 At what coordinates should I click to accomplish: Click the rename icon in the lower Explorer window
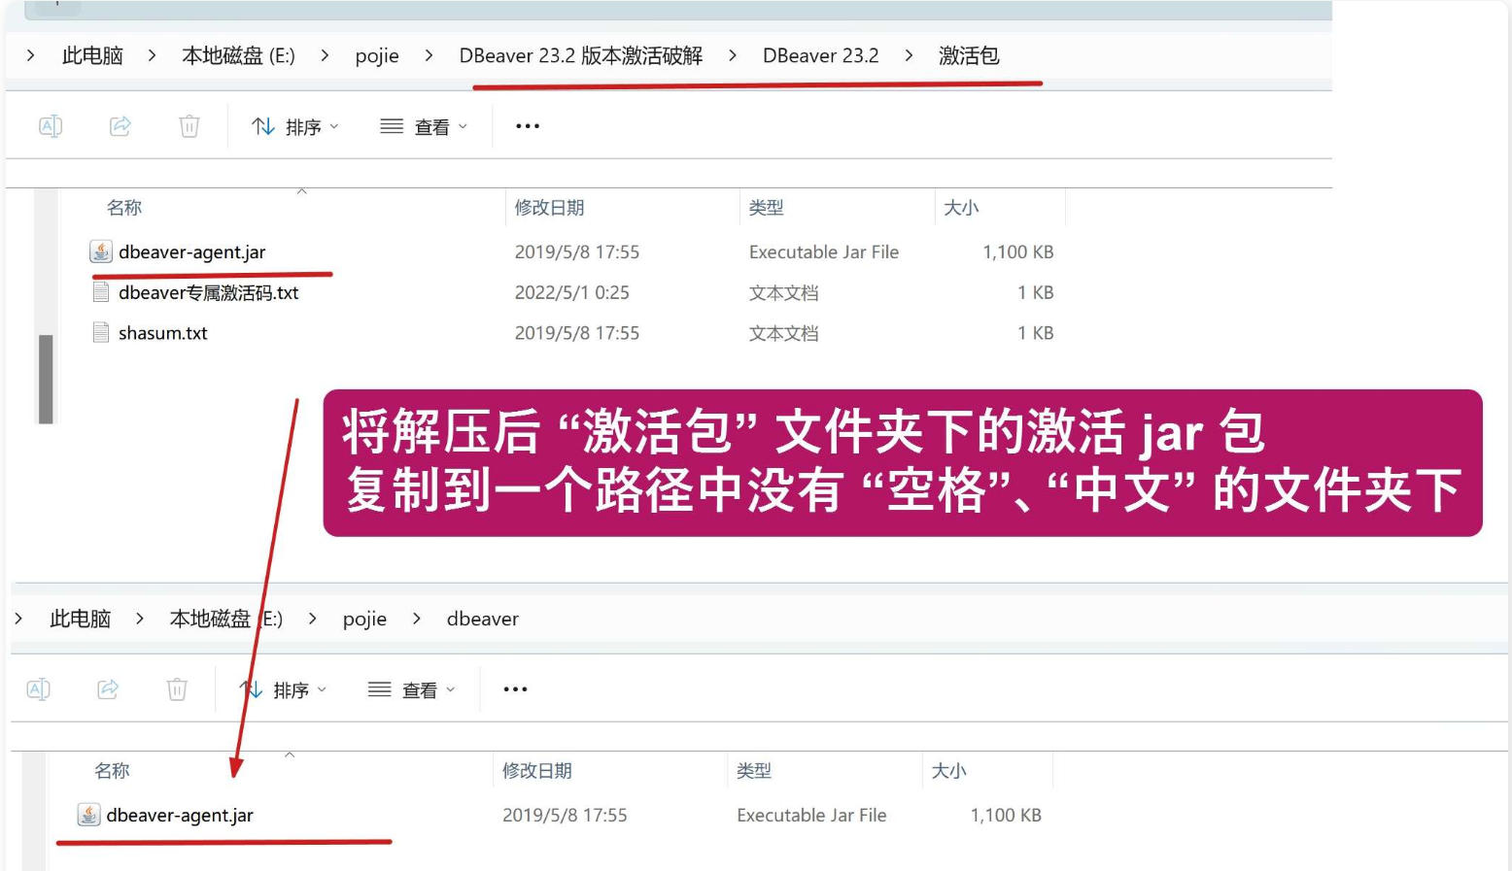39,689
